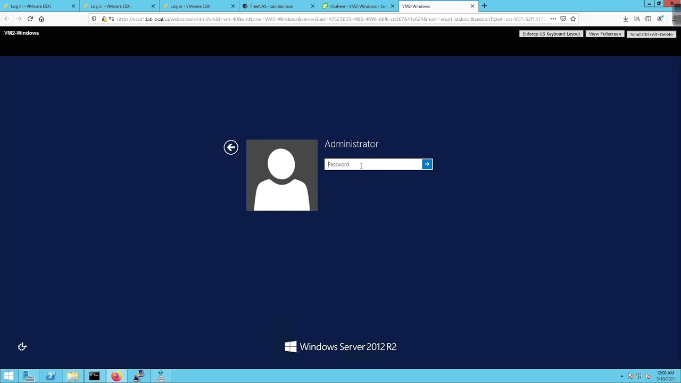Click the back arrow beside the user picture
The image size is (681, 383).
point(231,147)
